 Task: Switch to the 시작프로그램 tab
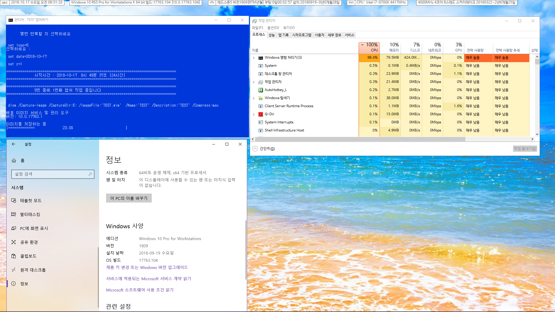click(x=301, y=35)
